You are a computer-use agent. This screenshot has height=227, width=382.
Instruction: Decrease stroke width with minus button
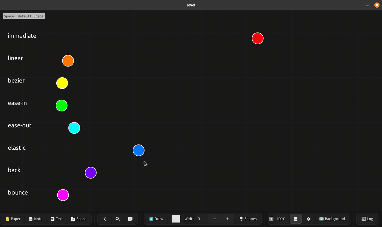214,219
